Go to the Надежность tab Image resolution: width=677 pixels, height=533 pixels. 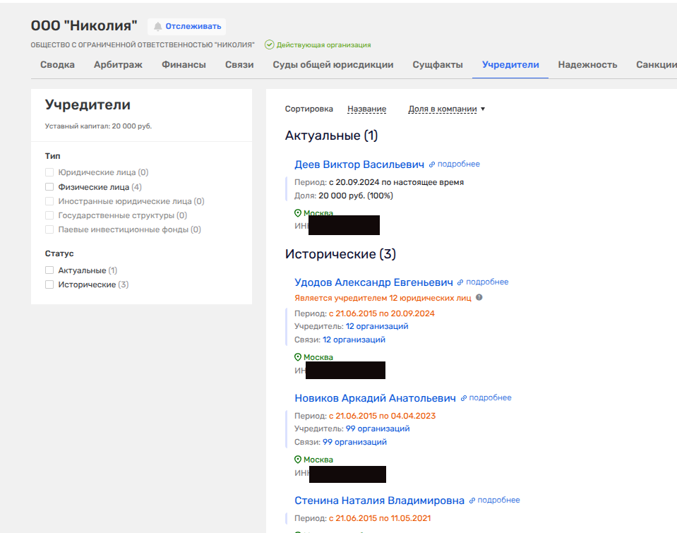587,65
